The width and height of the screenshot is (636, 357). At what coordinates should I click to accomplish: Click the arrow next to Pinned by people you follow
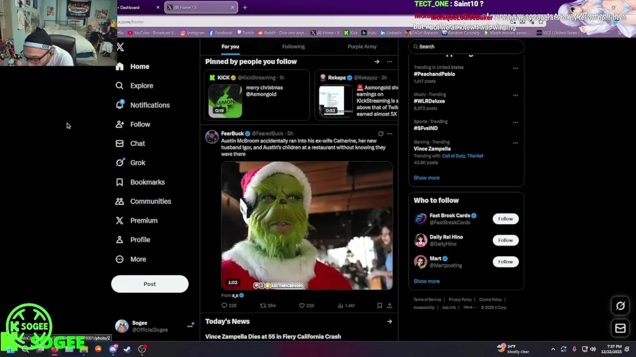(x=377, y=61)
